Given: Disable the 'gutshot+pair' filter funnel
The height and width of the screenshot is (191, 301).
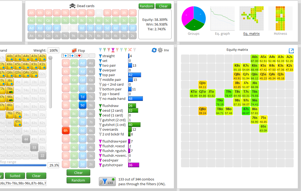Looking at the screenshot, I should tap(100, 165).
